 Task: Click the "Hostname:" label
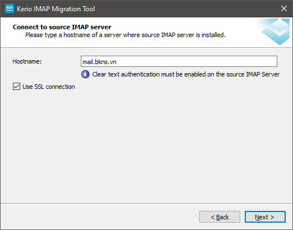(27, 61)
